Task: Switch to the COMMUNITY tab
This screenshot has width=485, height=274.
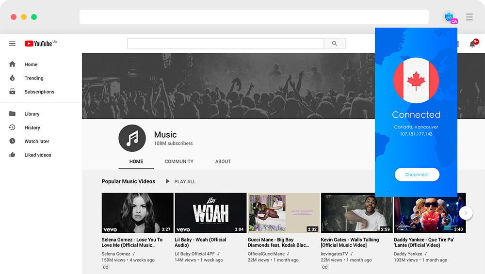Action: [x=179, y=161]
